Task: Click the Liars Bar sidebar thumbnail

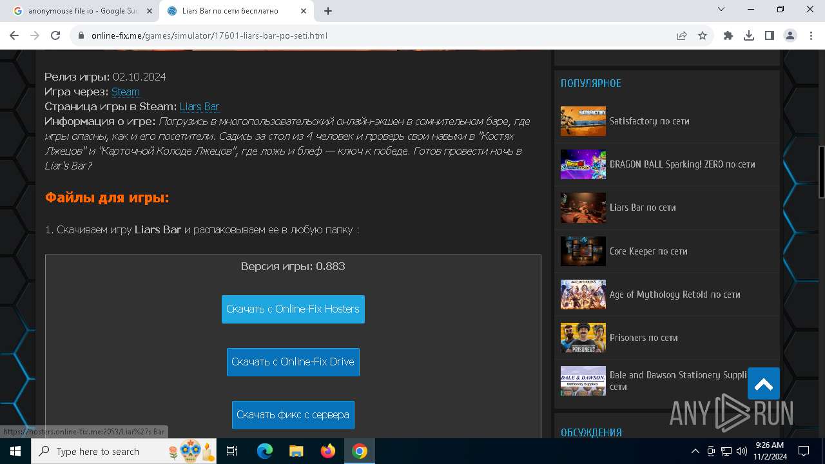Action: tap(583, 208)
